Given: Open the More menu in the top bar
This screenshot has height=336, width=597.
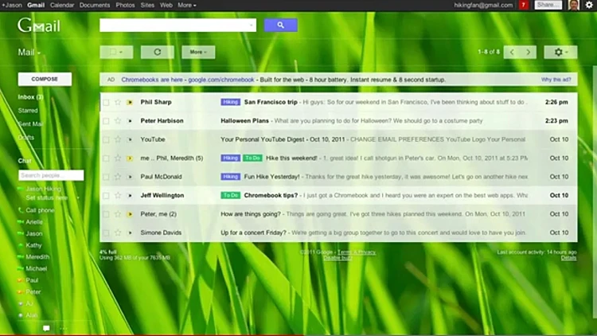Looking at the screenshot, I should 186,5.
